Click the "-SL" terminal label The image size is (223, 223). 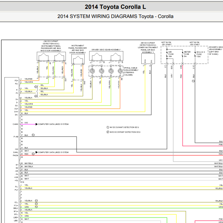click(17, 175)
